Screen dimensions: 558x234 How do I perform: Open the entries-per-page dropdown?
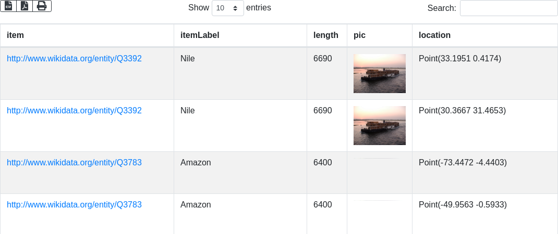pos(228,8)
